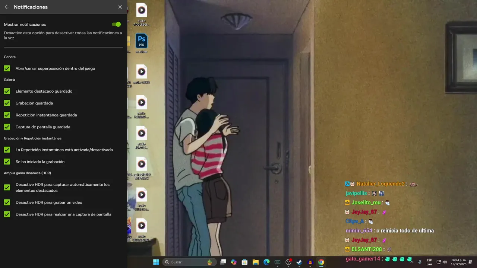Viewport: 477px width, 268px height.
Task: Select the audio JURASS... desktop file
Action: 142,138
